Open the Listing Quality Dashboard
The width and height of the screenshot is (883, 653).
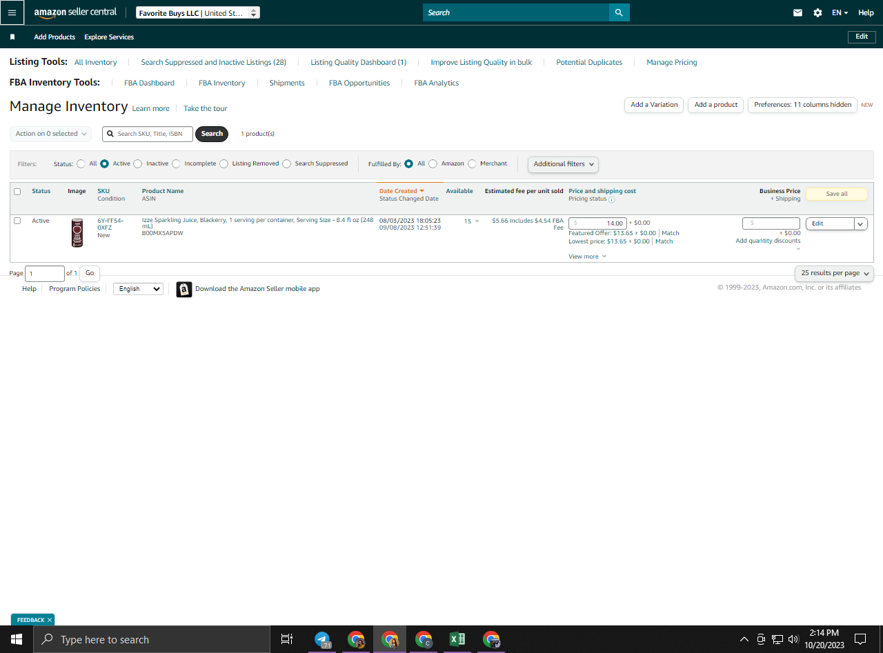pyautogui.click(x=359, y=62)
